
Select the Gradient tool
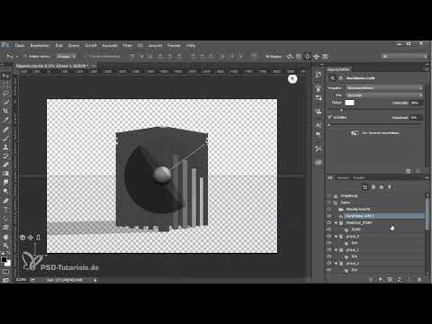pos(5,174)
